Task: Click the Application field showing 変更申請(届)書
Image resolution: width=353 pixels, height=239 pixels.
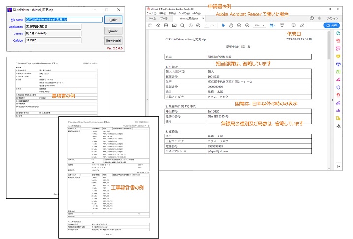Action: pos(53,27)
